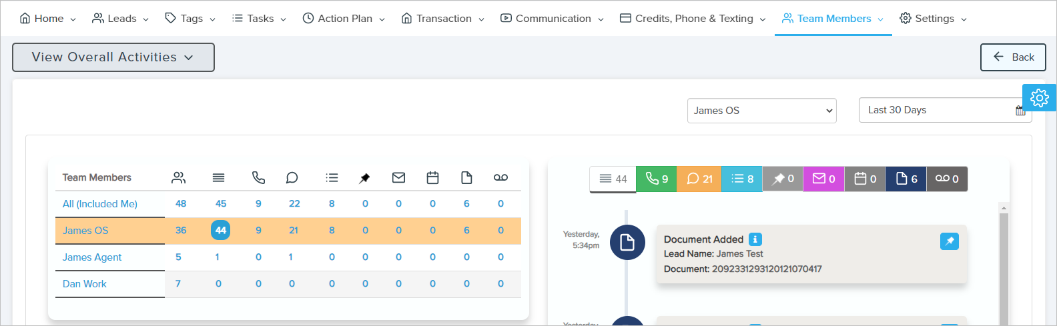Open the calendar icon in the date range field

coord(1020,111)
